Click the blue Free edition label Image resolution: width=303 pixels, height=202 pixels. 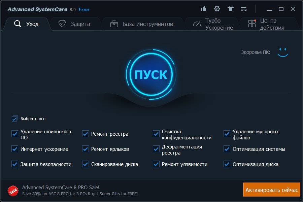coord(84,9)
